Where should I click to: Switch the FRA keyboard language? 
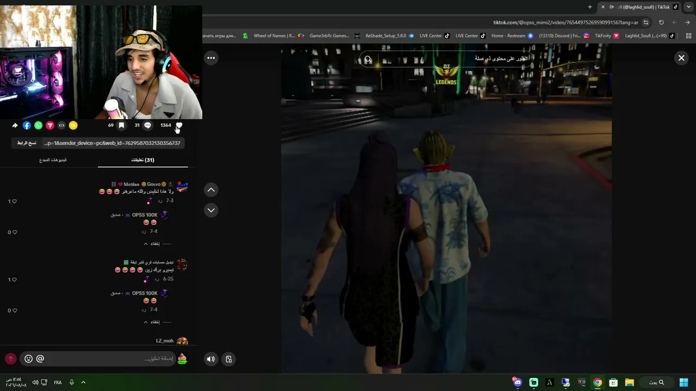pos(58,382)
